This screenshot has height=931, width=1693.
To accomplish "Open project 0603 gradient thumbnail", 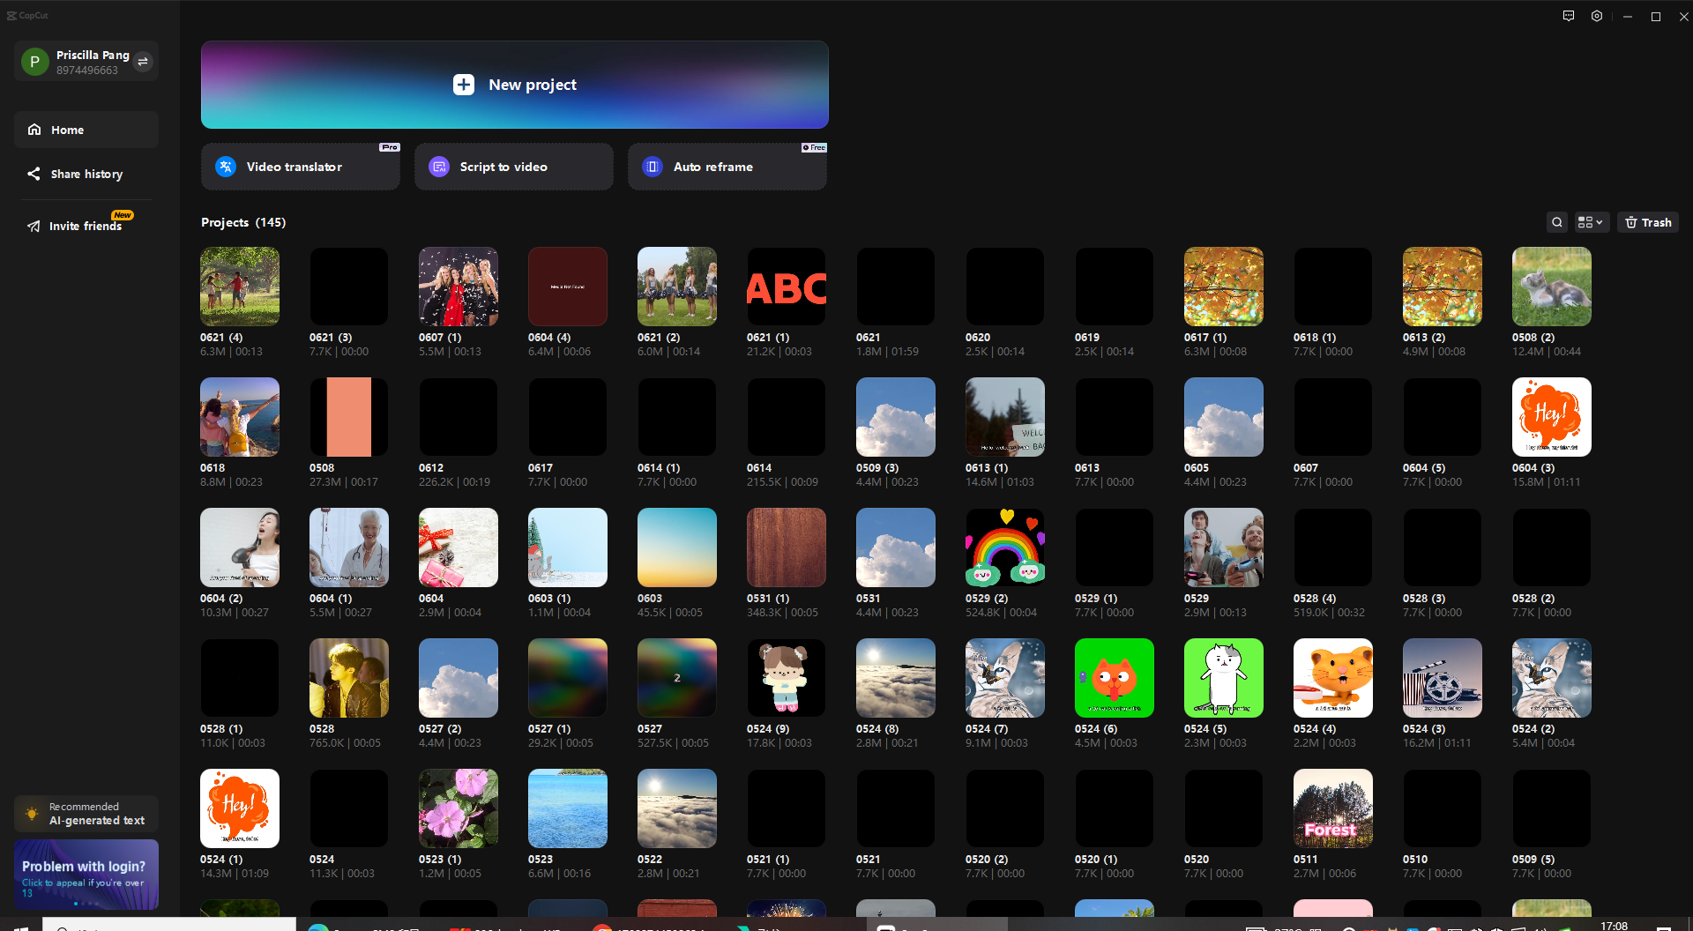I will coord(677,547).
